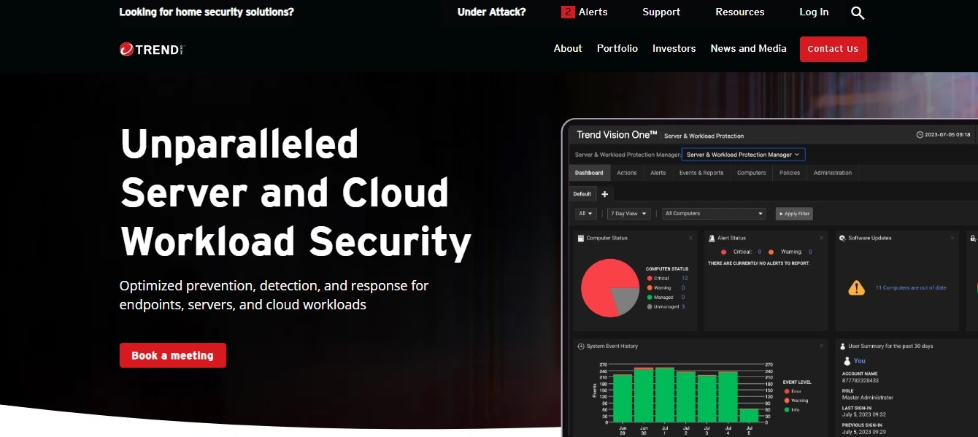Click the Master Administrator role text
The image size is (978, 437).
[868, 398]
